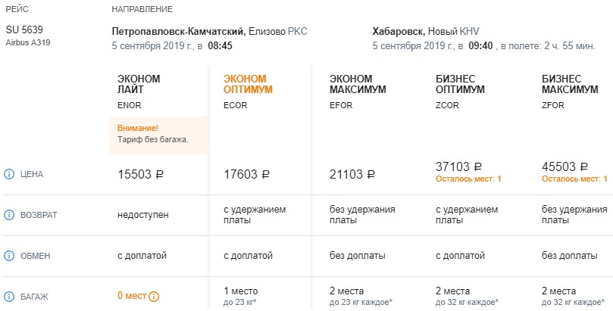Screen dimensions: 613x311
Task: Select the 45503 ₽ fare price
Action: point(565,167)
